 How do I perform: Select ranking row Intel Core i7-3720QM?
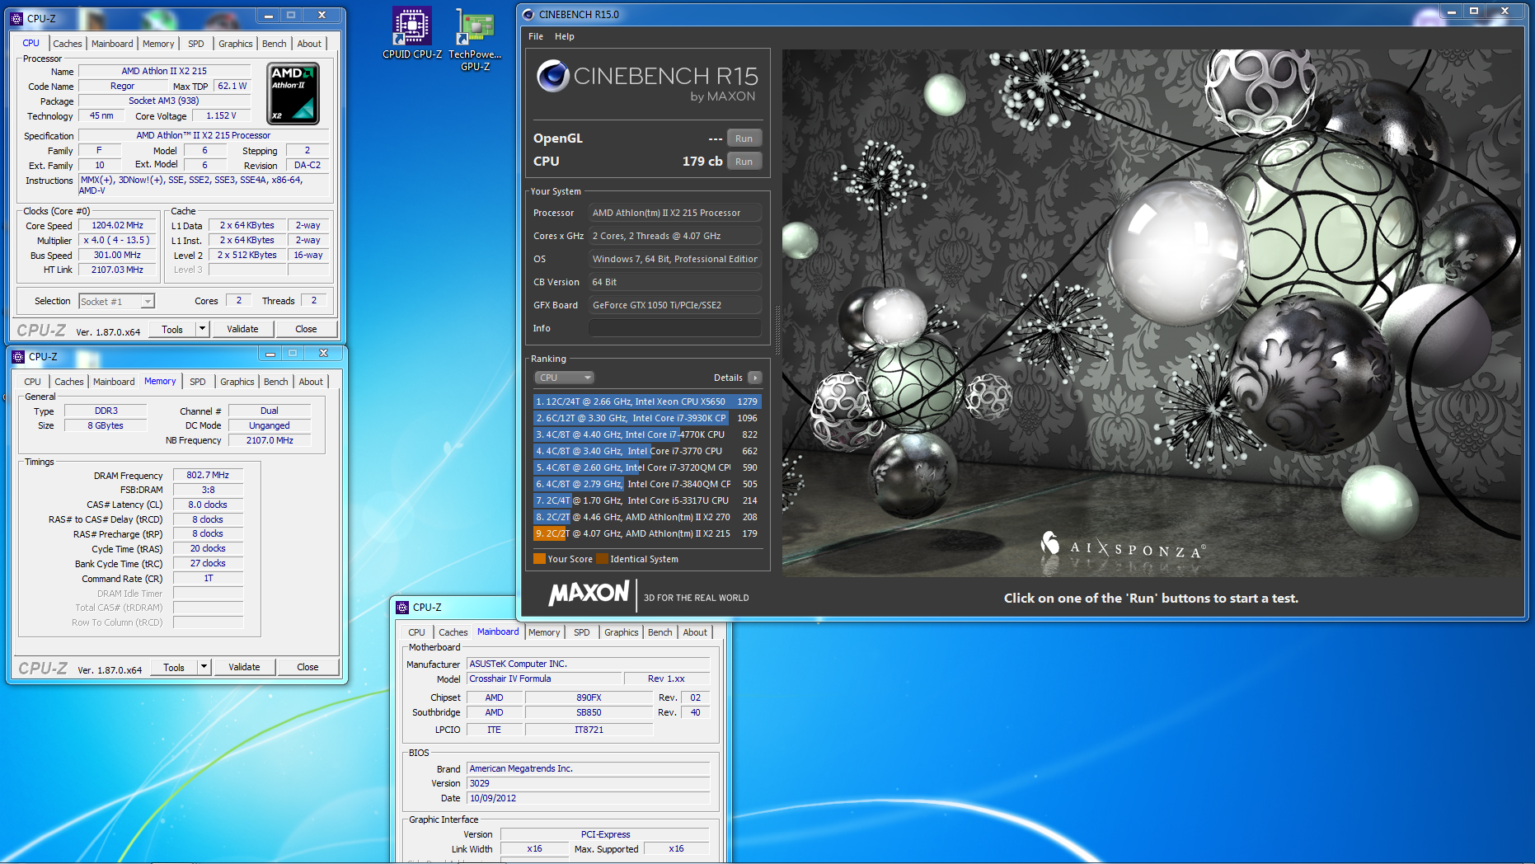click(647, 467)
